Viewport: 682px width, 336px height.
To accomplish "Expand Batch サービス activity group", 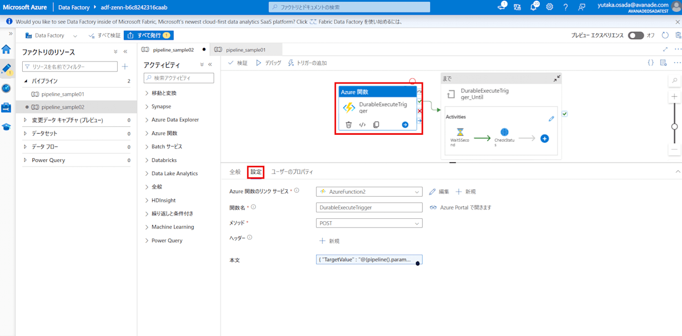I will click(x=147, y=146).
